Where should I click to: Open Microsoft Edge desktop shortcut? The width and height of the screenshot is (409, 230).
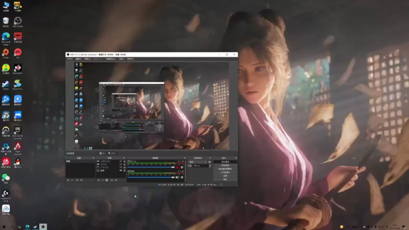pyautogui.click(x=6, y=39)
